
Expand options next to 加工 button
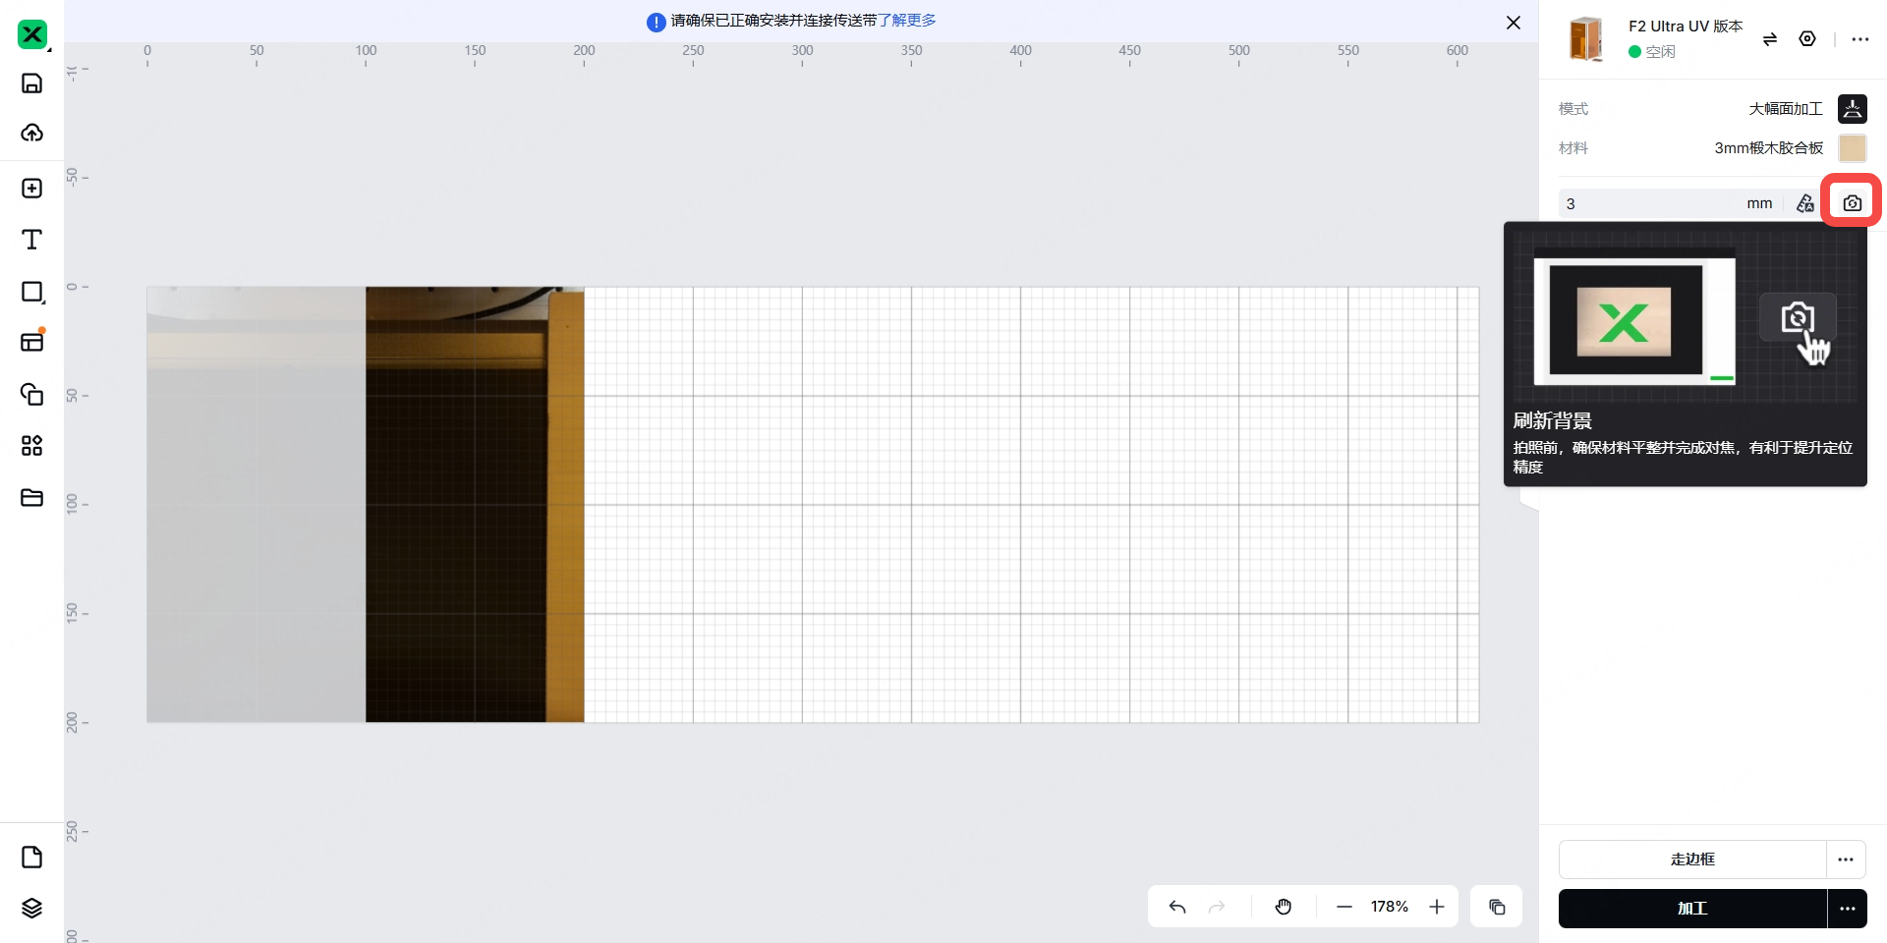(1847, 909)
